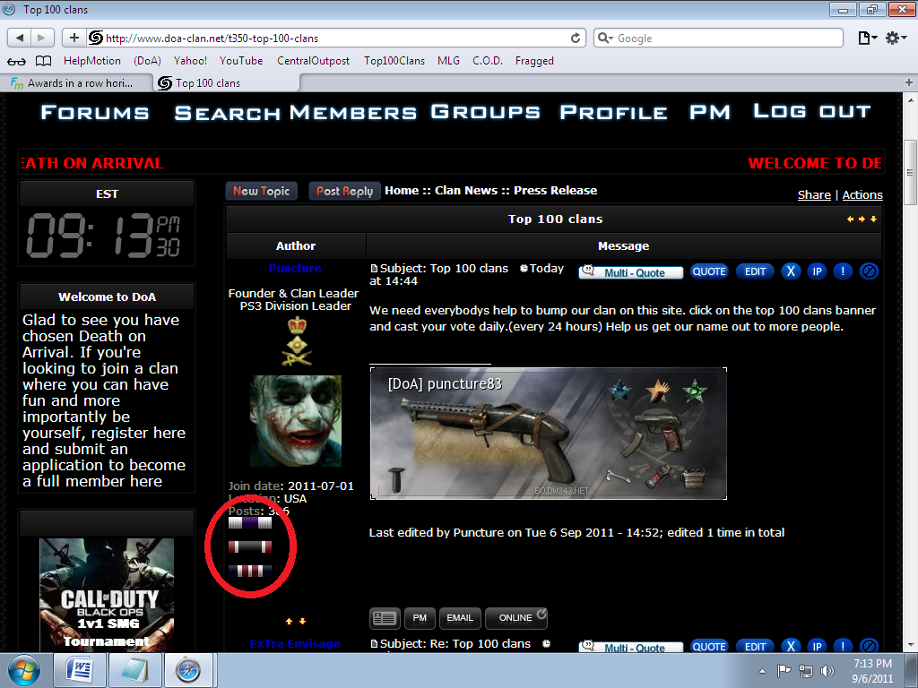Screen dimensions: 918x688
Task: Open the Search navigation item
Action: (227, 113)
